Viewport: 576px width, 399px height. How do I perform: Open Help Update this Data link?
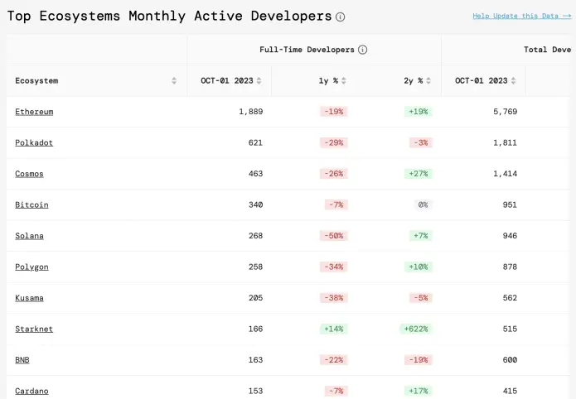tap(522, 16)
